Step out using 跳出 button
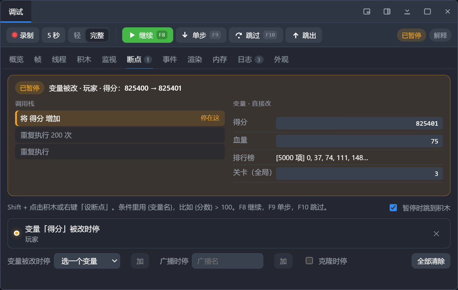 point(304,35)
